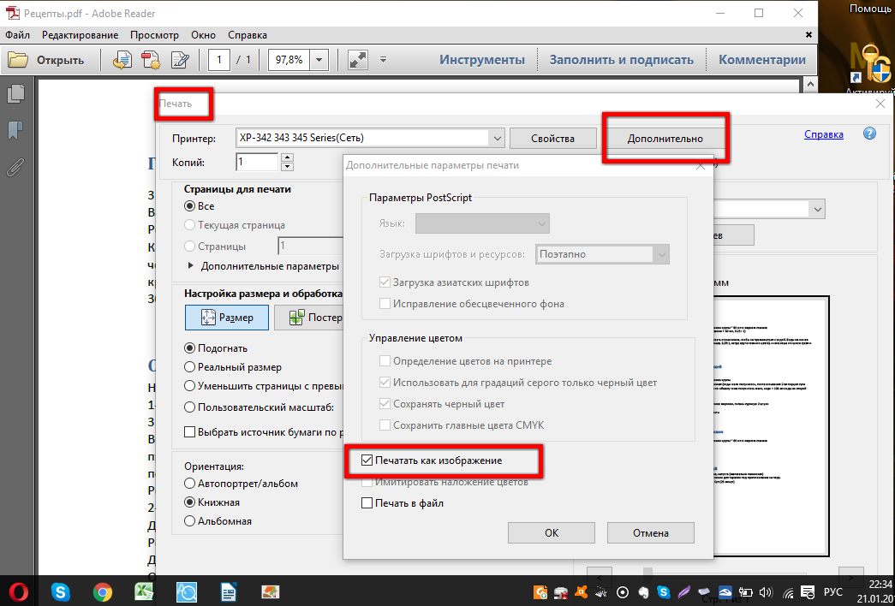Open toolbar customize small arrow dropdown
This screenshot has height=606, width=895.
383,59
